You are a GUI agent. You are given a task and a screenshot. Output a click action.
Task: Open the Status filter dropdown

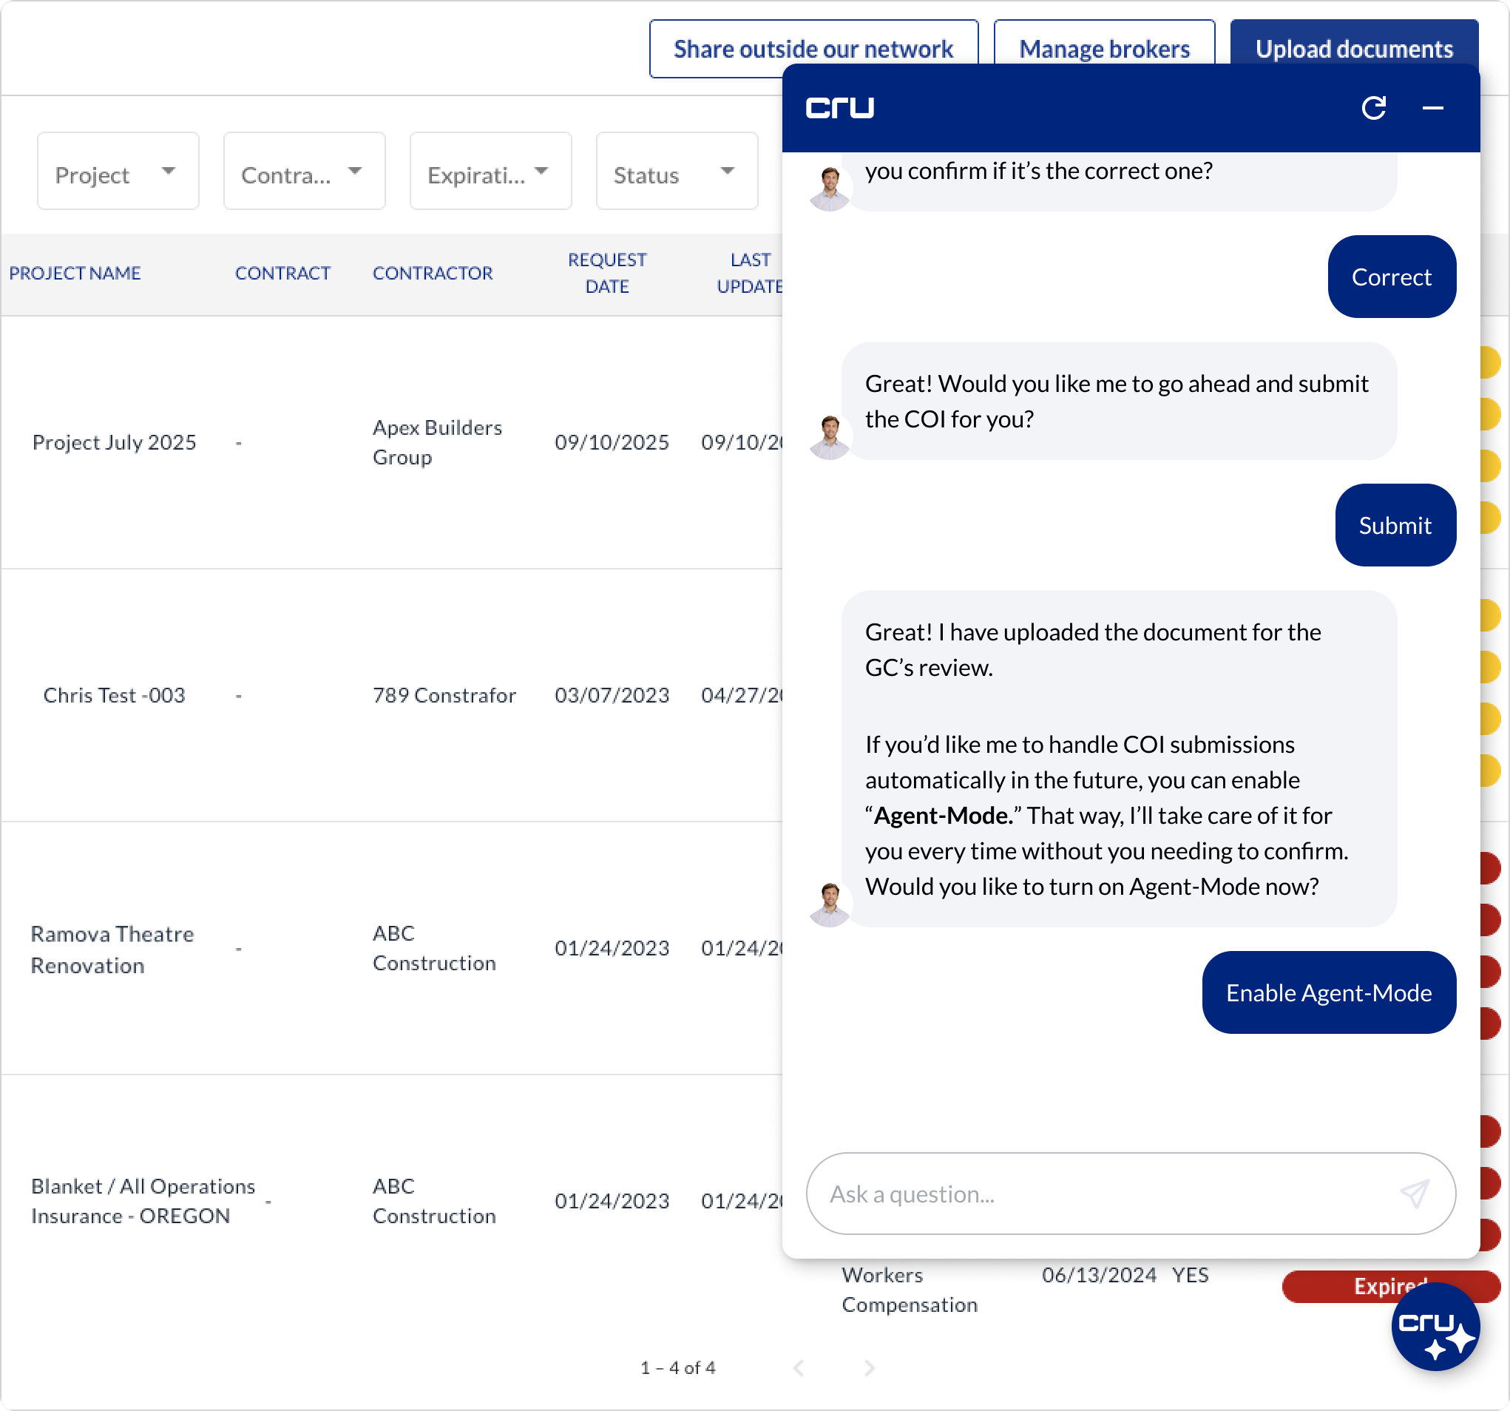[x=676, y=172]
